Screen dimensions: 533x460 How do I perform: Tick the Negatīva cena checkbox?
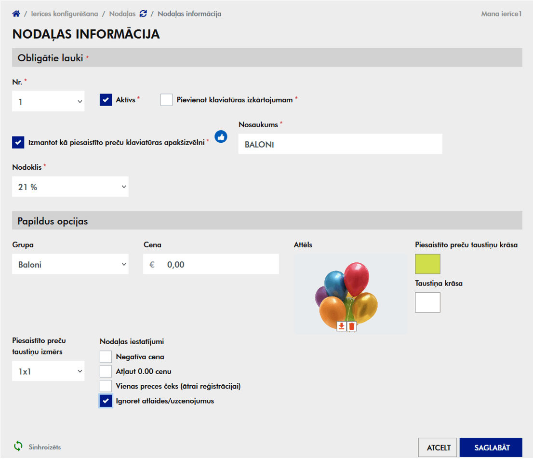106,357
